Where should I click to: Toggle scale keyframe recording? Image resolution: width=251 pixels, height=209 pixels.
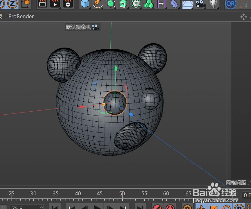coord(214,207)
